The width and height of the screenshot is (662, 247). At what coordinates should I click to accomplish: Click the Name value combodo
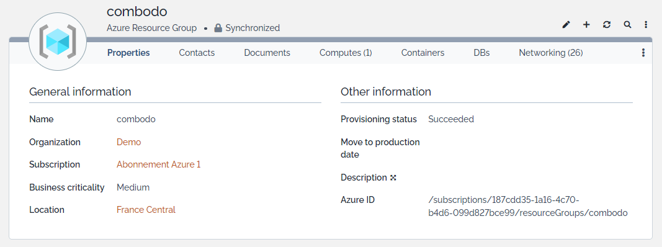tap(136, 119)
